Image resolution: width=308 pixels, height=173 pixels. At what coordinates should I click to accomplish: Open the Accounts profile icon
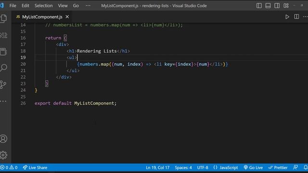click(3, 139)
